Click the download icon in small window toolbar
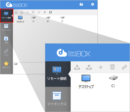 (16, 12)
